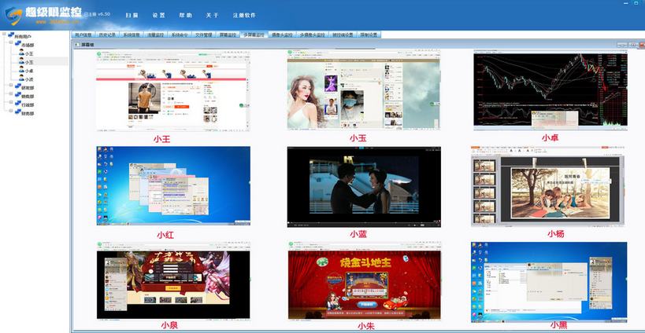Open 小玉's chat screen thumbnail
The image size is (645, 333).
click(x=364, y=90)
